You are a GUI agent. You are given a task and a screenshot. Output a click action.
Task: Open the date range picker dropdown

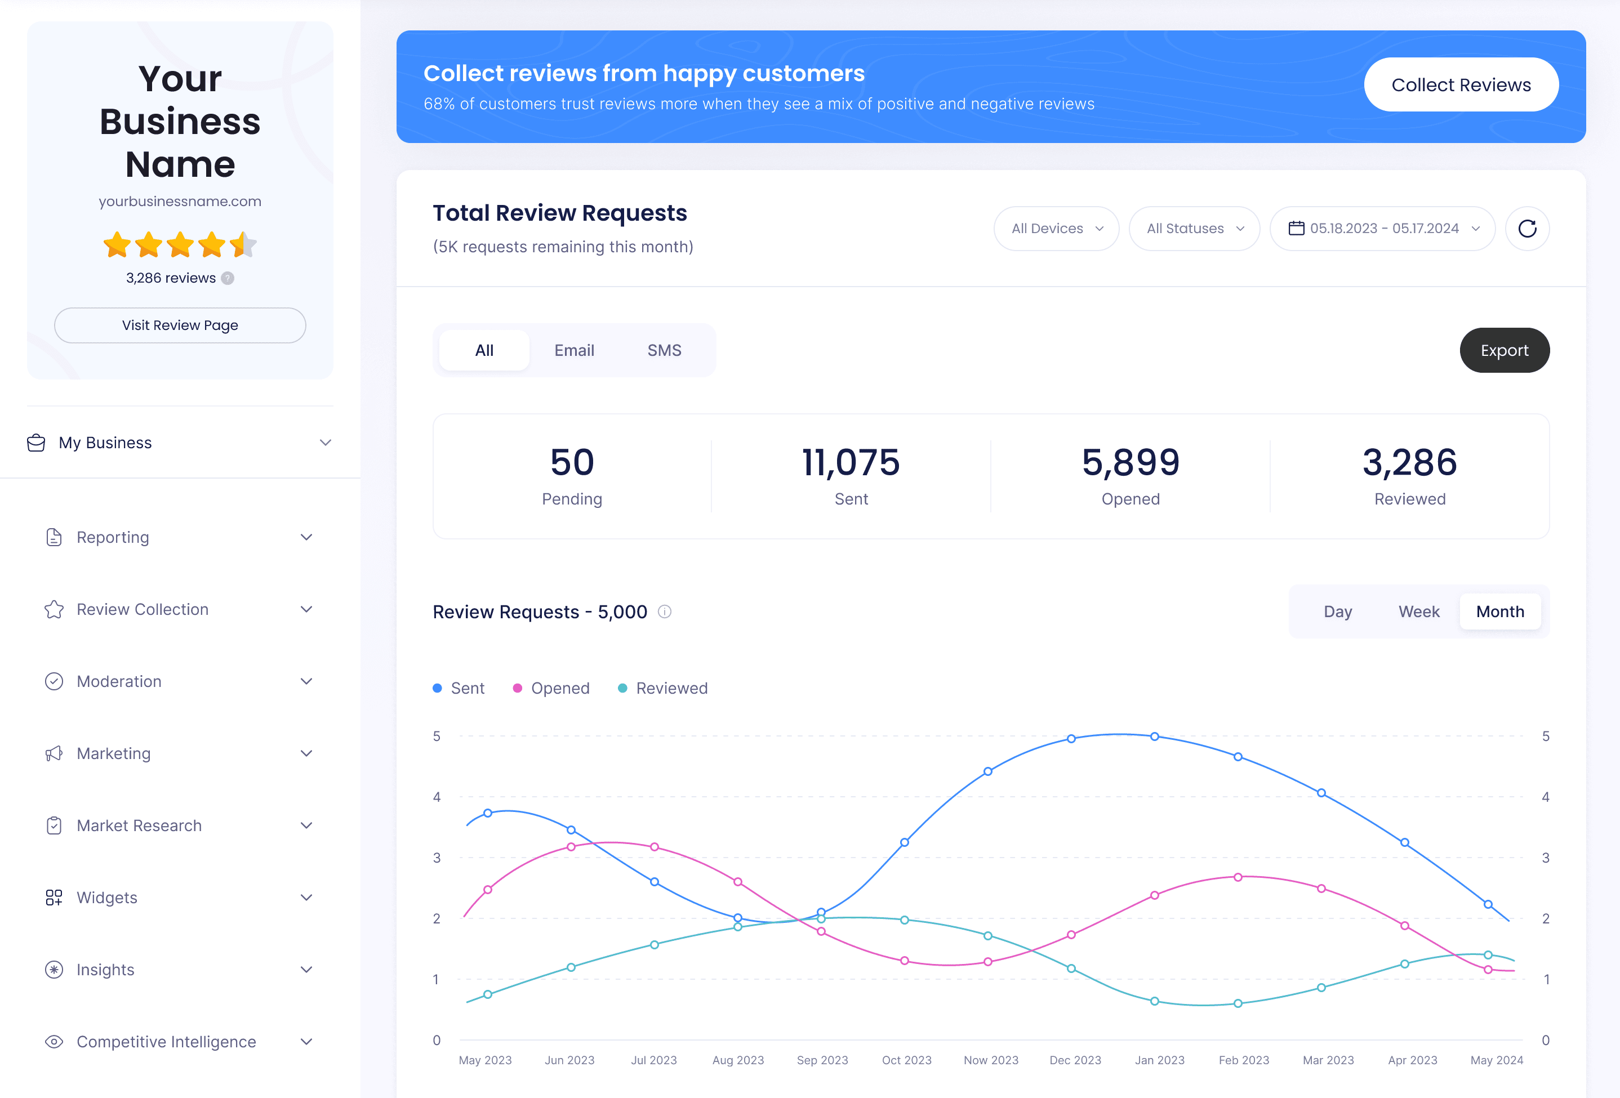coord(1382,229)
